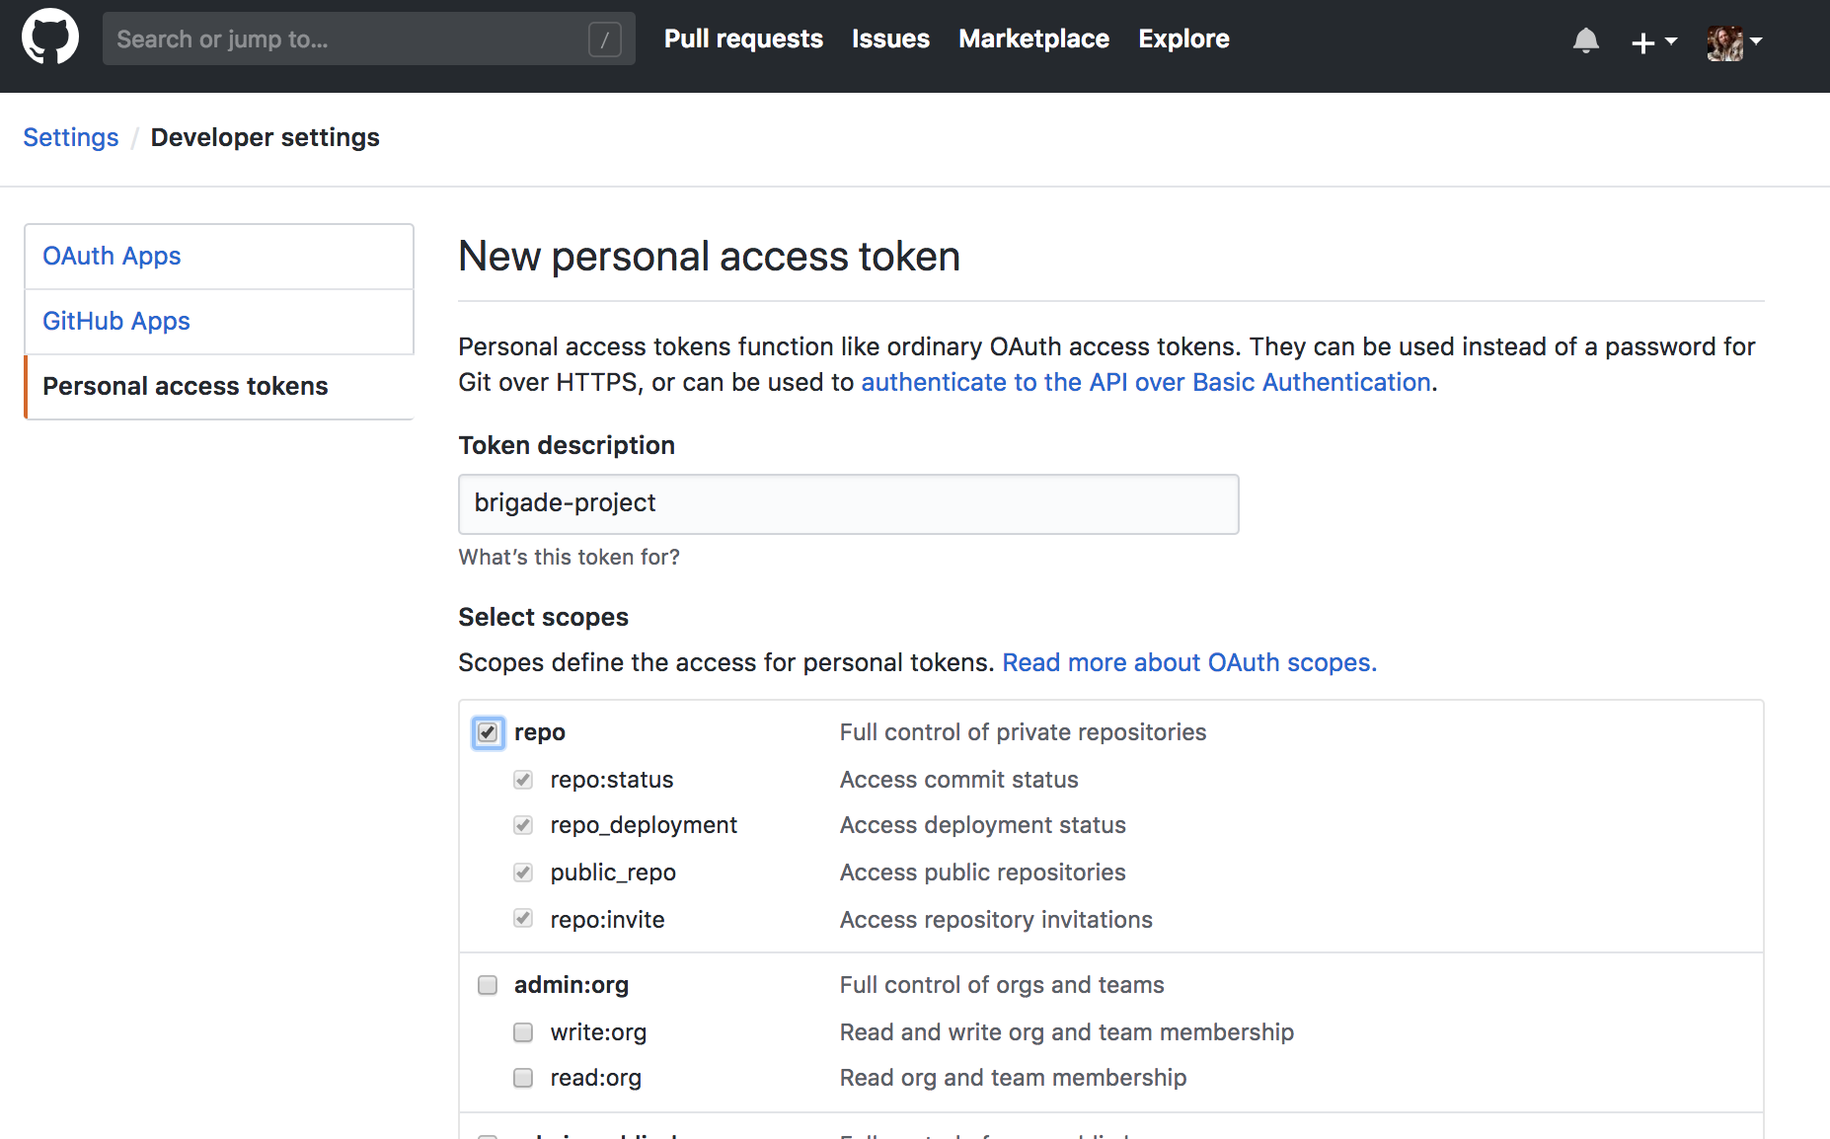Click the 'repo:status' scope label
Viewport: 1830px width, 1139px height.
click(612, 780)
